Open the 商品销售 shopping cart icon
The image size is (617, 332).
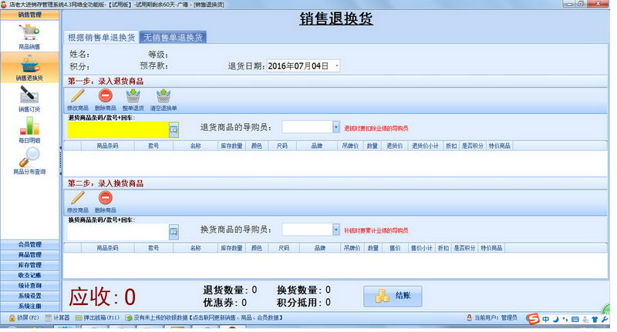click(29, 32)
